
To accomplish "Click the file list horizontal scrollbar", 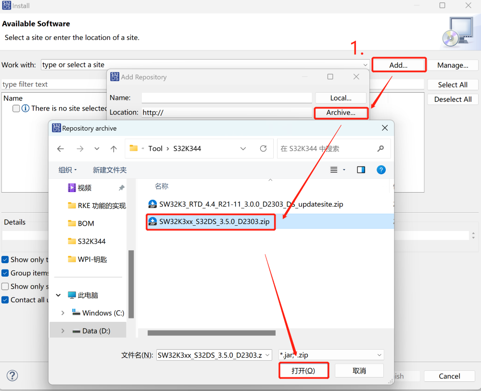I will tap(211, 333).
